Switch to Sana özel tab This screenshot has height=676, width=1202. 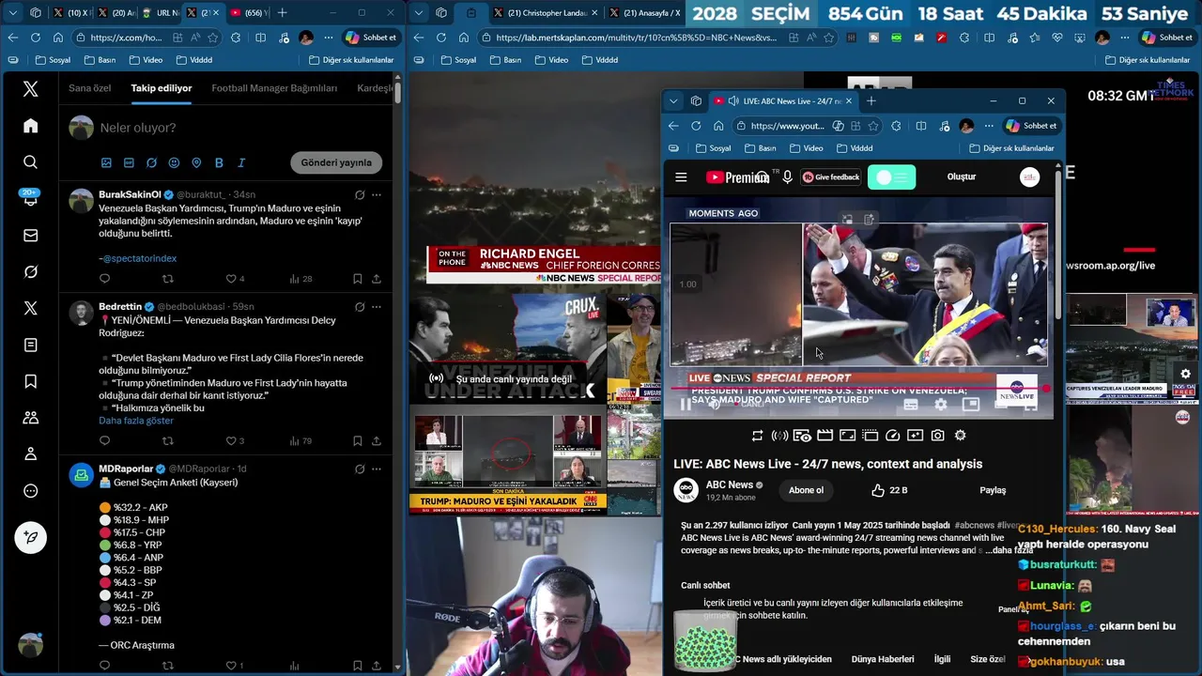[x=90, y=88]
